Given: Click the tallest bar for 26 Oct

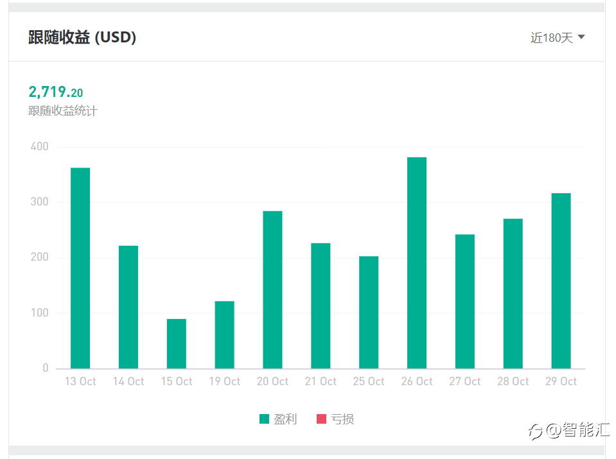Looking at the screenshot, I should tap(417, 263).
